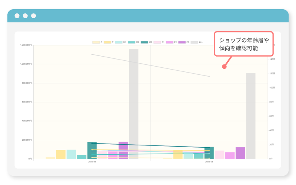Toggle the F3 series legend item
Viewport: 296px width, 185px height.
[184, 42]
